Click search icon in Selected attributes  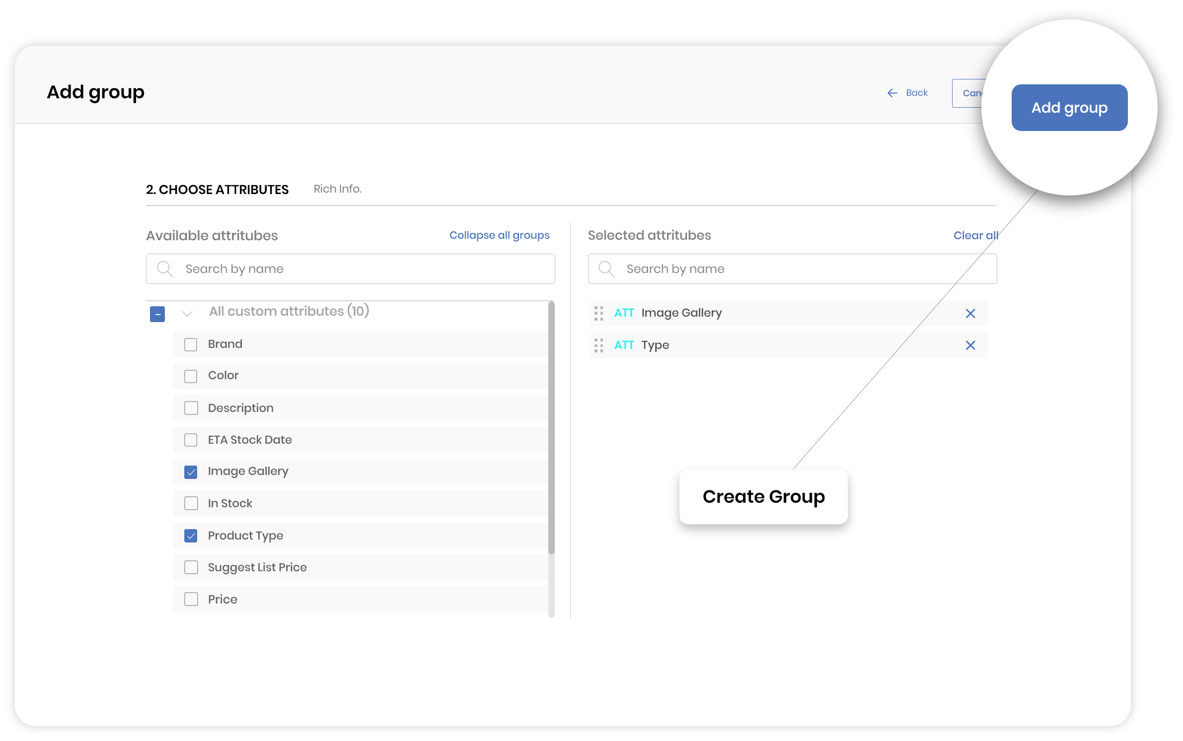click(606, 269)
